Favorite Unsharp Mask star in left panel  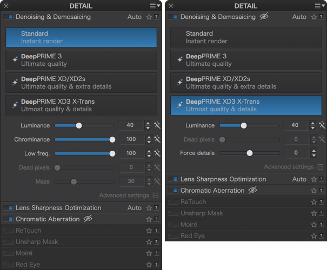[149, 242]
